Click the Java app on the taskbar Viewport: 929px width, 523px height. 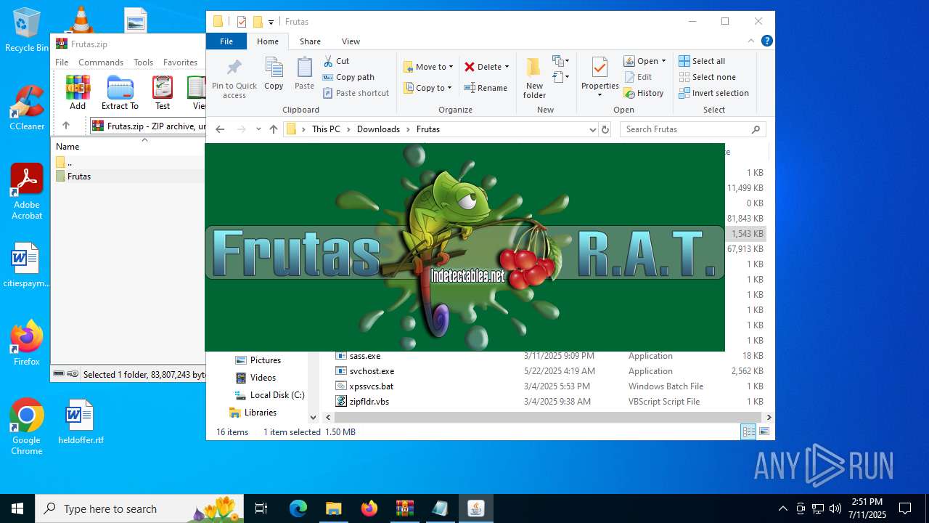(x=475, y=508)
